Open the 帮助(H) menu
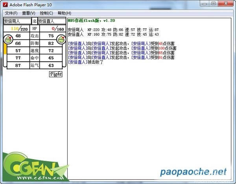This screenshot has height=184, width=236. point(65,13)
